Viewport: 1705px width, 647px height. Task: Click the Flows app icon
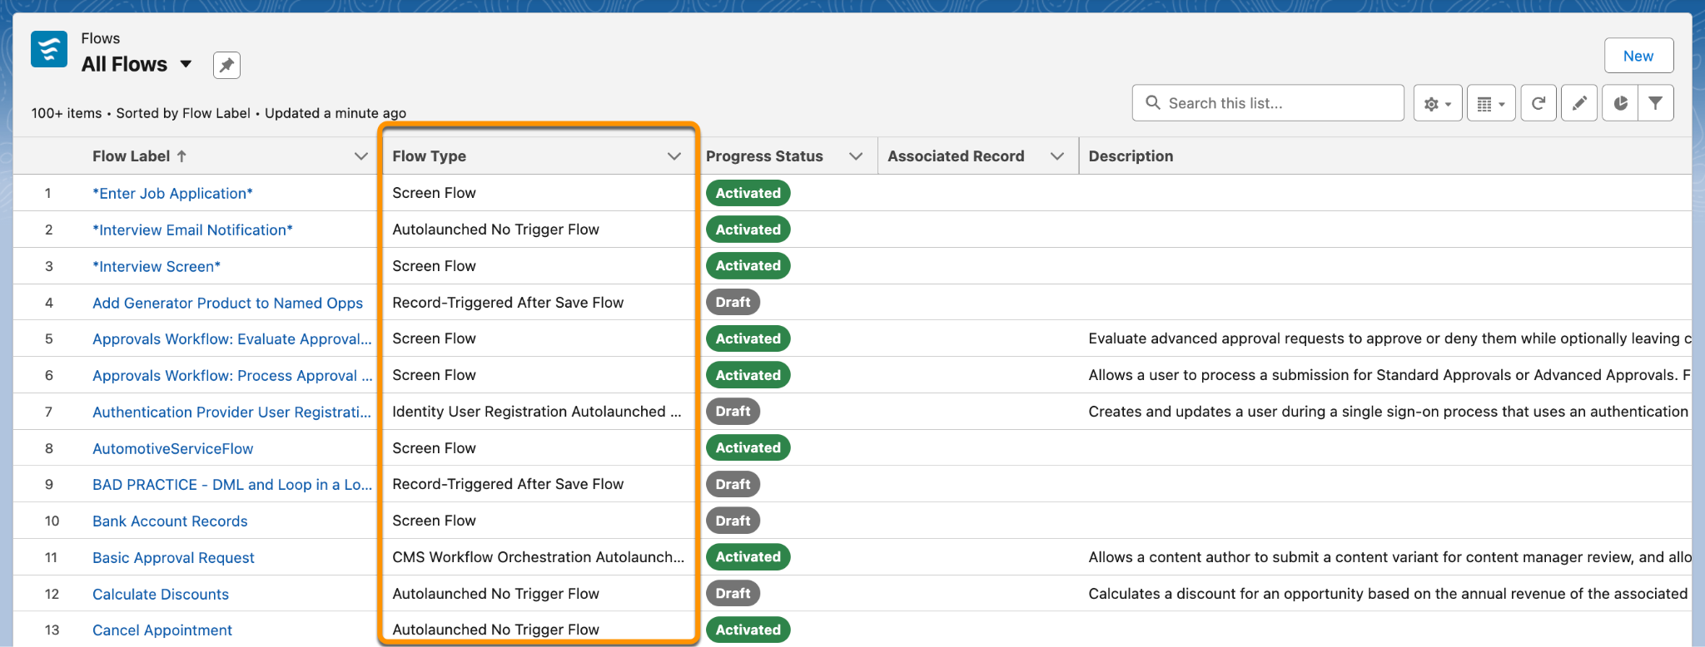tap(49, 49)
